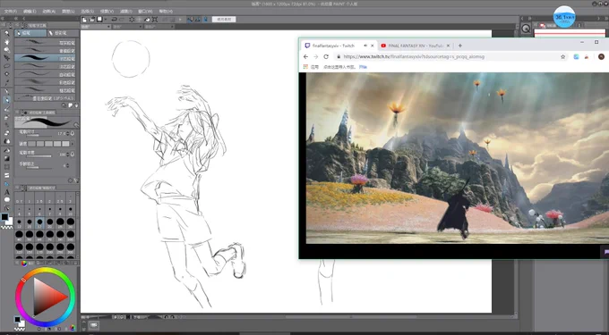Toggle Snap to Special Ruler in command bar
This screenshot has height=335, width=609.
(197, 20)
